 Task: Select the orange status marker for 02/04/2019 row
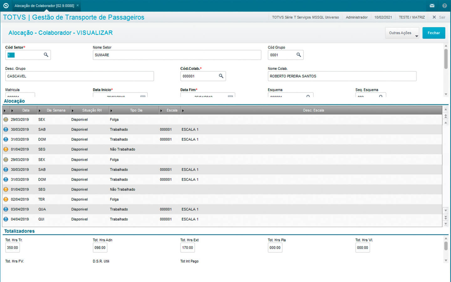pos(6,199)
